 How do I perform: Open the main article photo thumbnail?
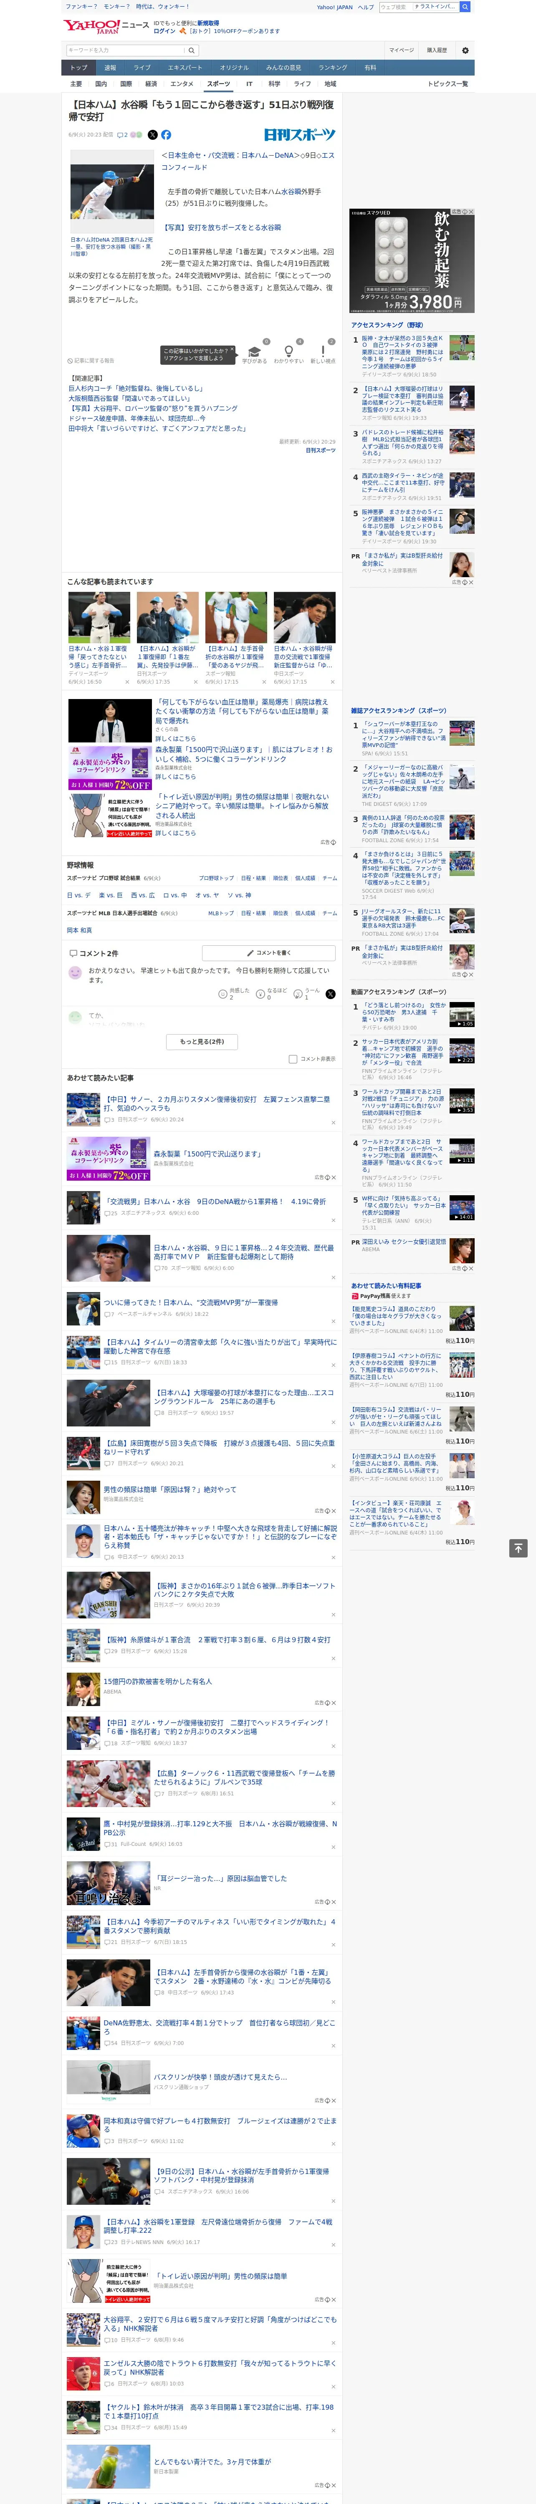coord(112,191)
